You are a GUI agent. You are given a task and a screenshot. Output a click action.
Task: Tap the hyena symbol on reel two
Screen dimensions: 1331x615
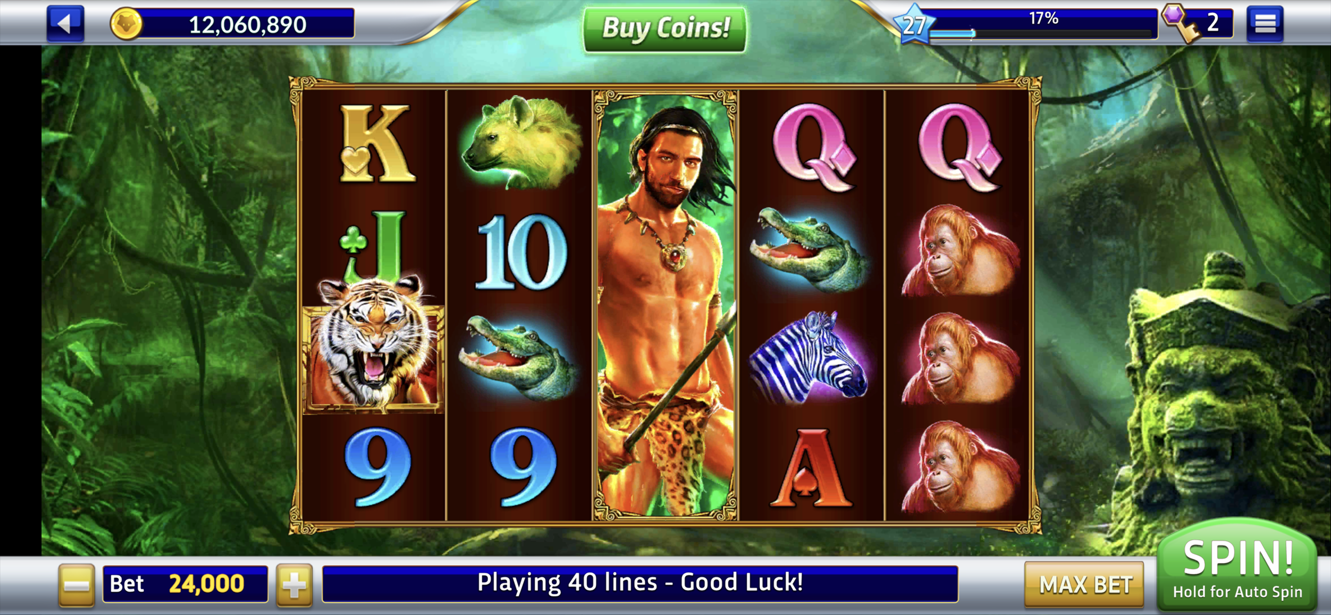coord(520,142)
